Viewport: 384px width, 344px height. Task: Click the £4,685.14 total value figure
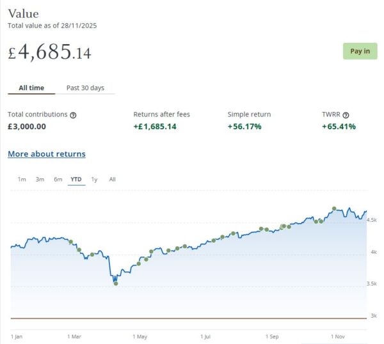49,52
